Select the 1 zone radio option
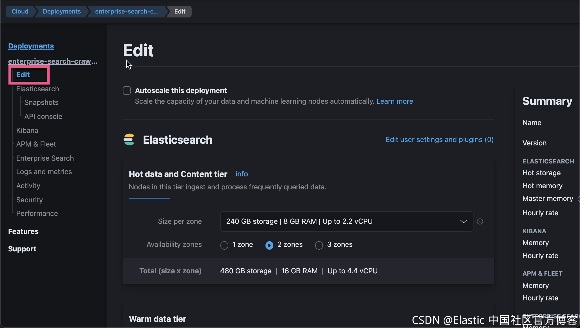The image size is (580, 328). click(x=224, y=245)
